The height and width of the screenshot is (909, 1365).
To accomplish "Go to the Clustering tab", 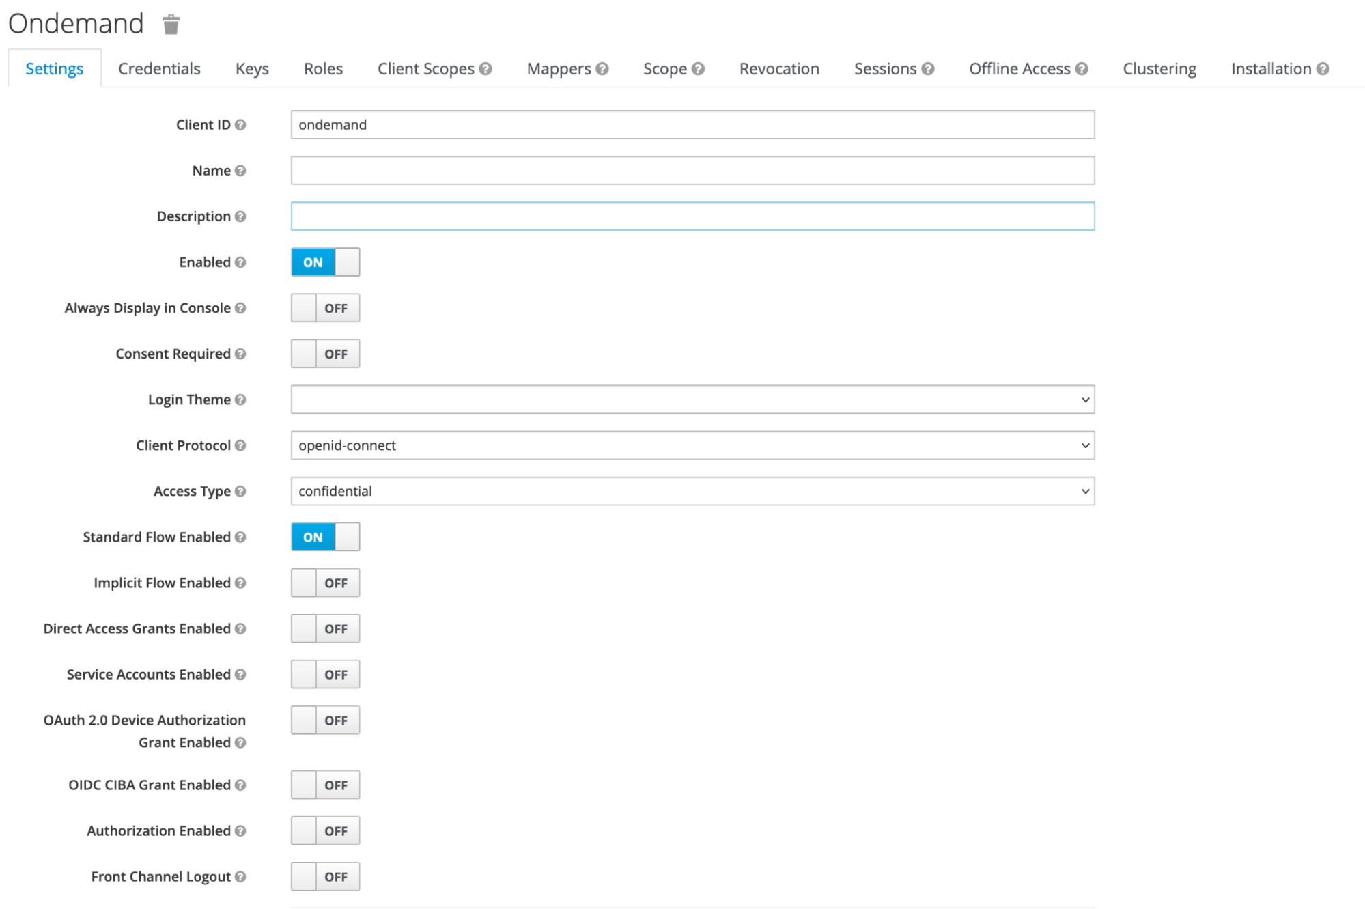I will (1159, 69).
